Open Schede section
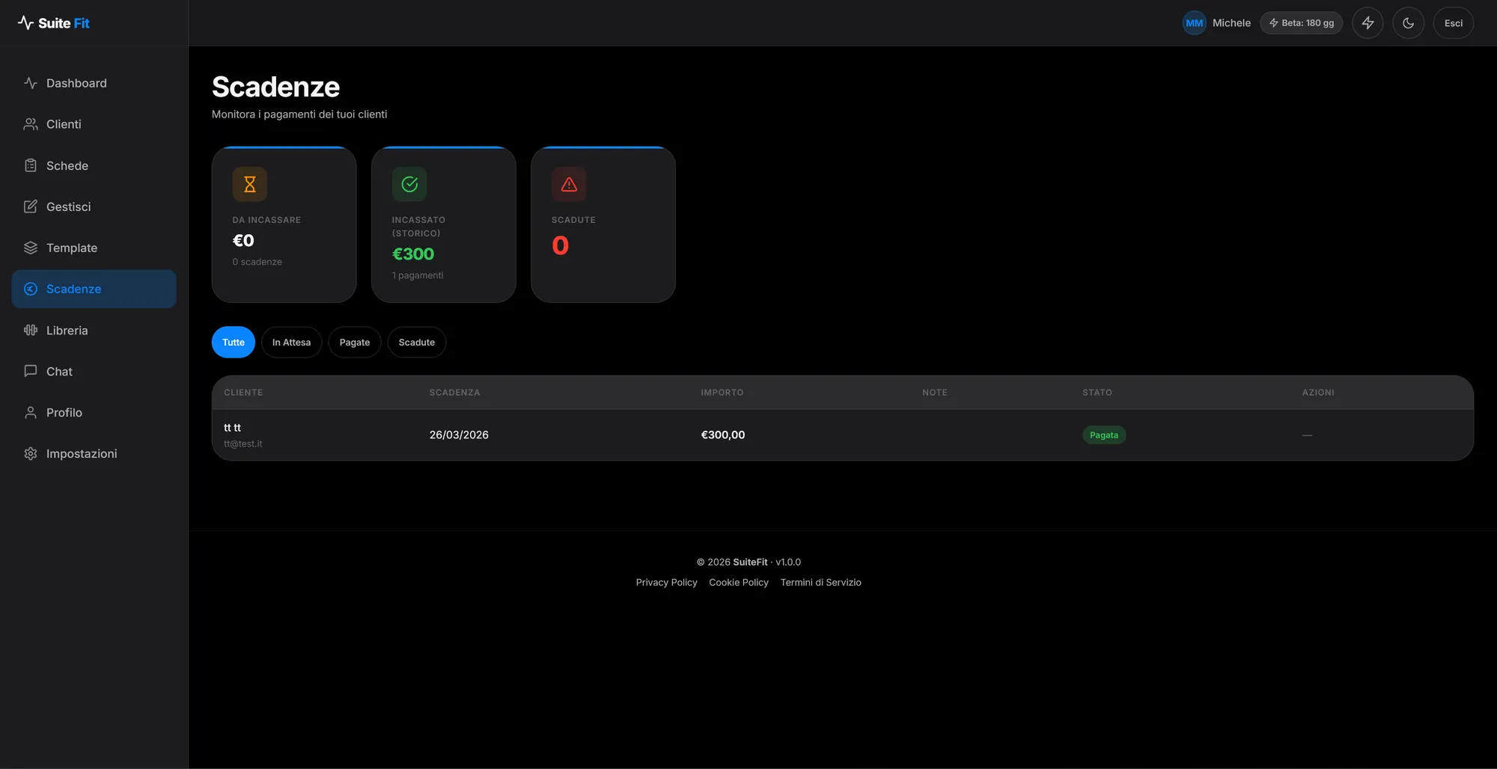This screenshot has height=769, width=1497. point(94,165)
